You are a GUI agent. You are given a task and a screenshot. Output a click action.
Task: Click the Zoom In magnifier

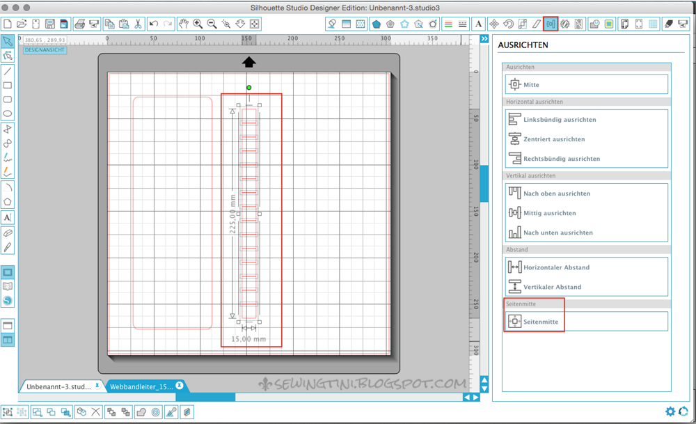pyautogui.click(x=198, y=24)
